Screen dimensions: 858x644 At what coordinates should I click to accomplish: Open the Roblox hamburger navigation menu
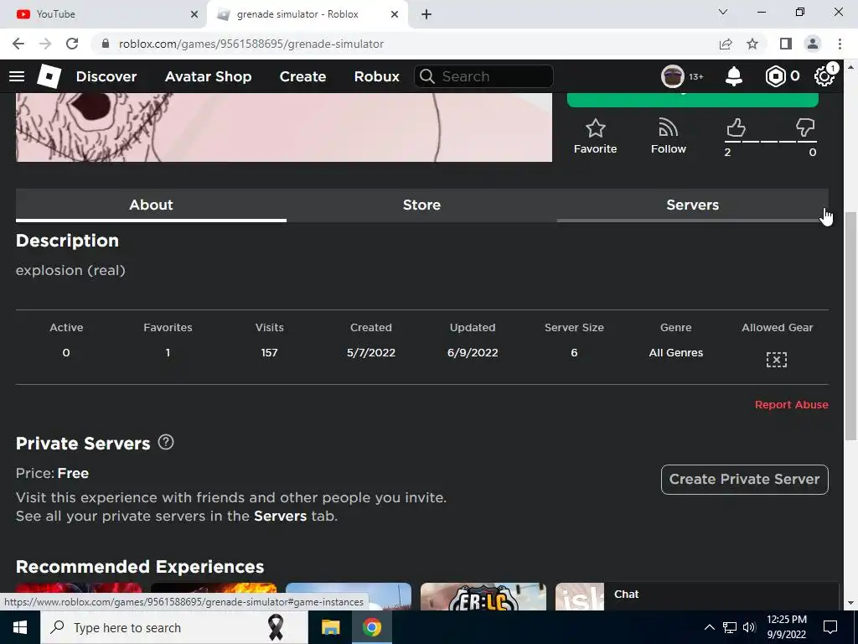point(17,76)
